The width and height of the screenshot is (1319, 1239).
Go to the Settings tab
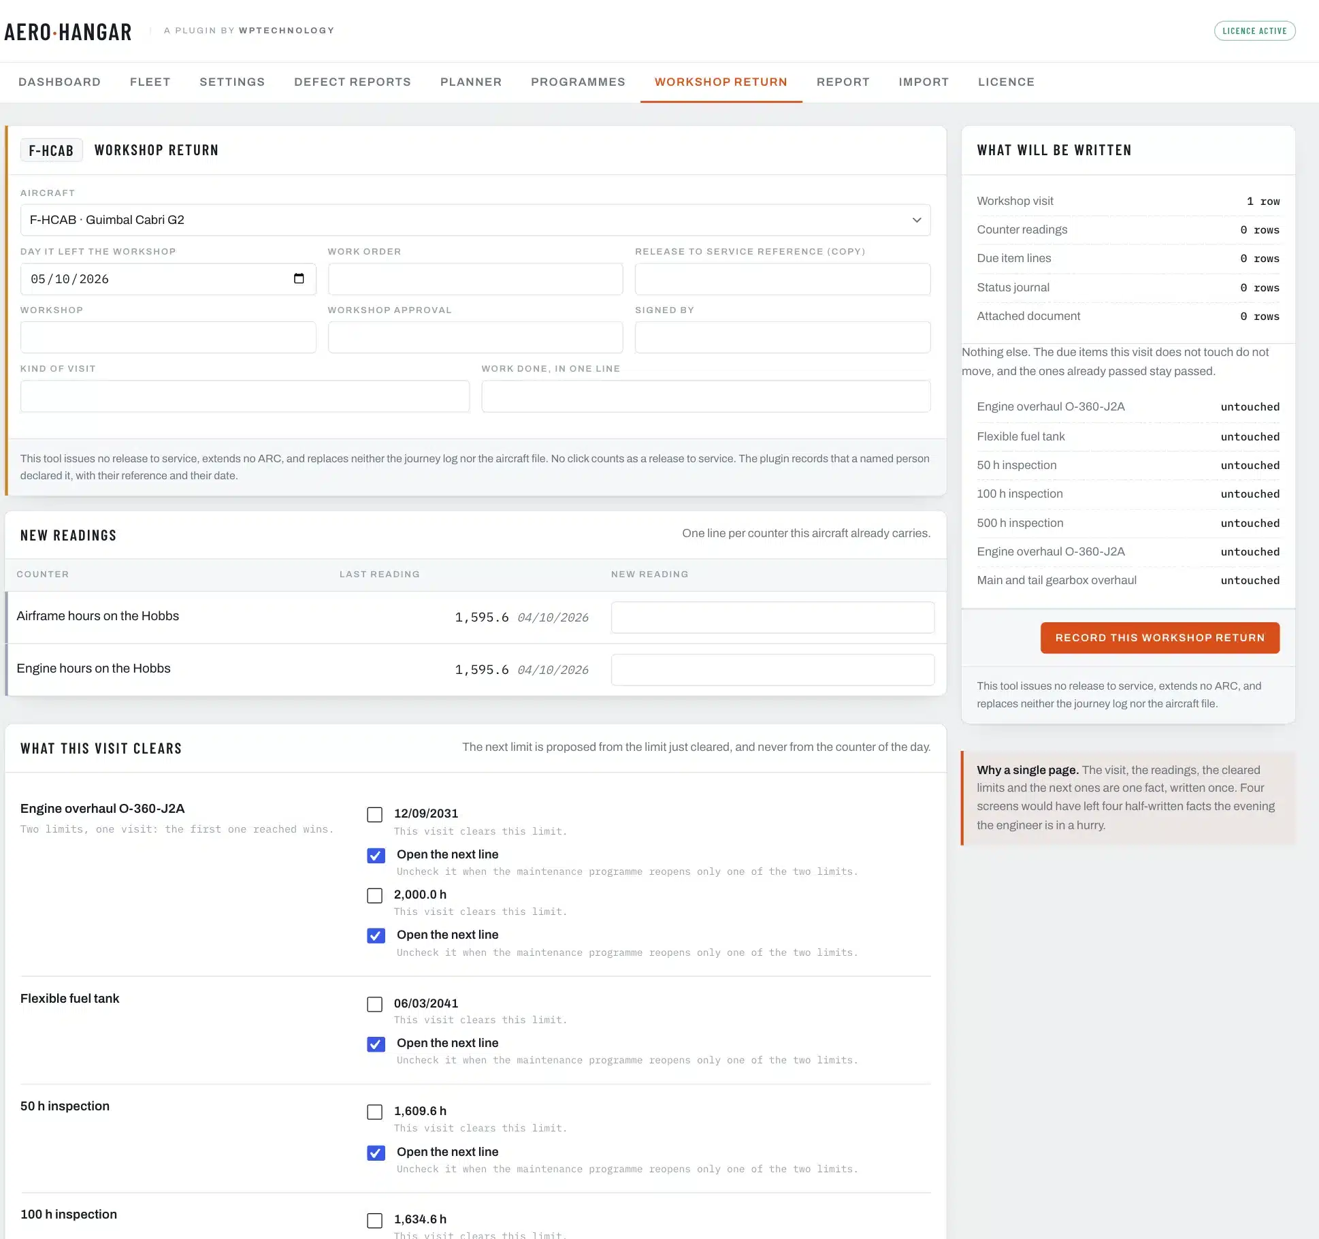click(x=232, y=82)
